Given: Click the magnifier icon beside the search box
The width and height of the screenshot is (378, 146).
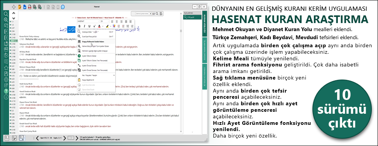Looking at the screenshot, I should [x=157, y=14].
